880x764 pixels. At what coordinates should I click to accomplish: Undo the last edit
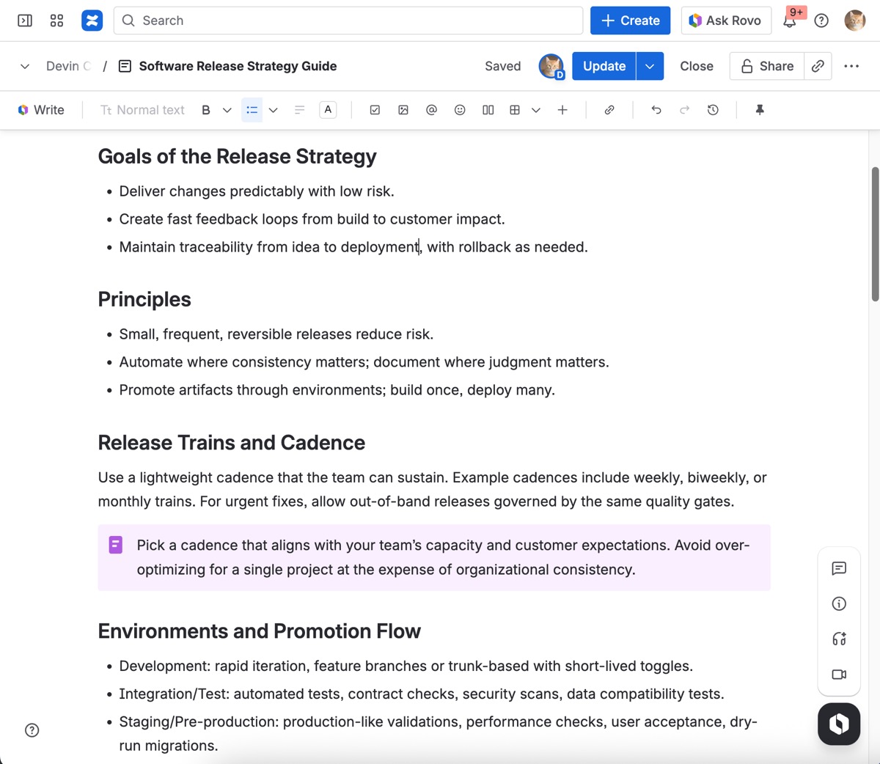(656, 109)
